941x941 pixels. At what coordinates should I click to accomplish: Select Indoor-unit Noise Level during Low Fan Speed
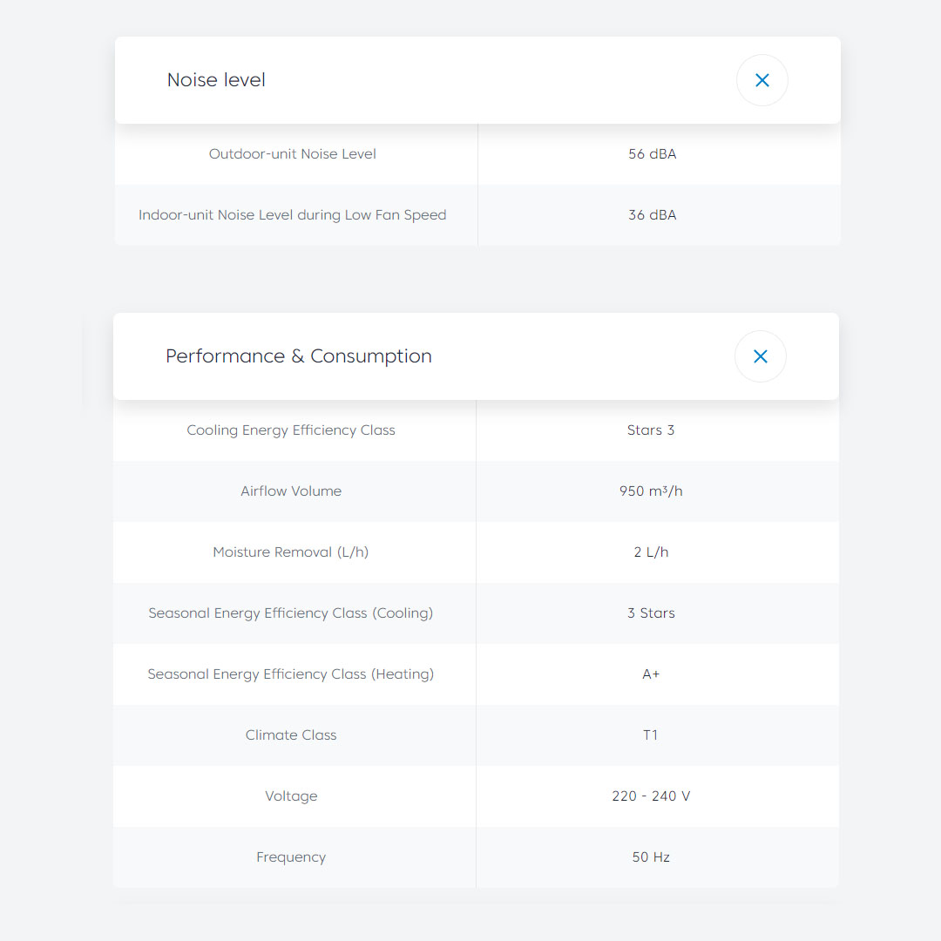(x=293, y=215)
